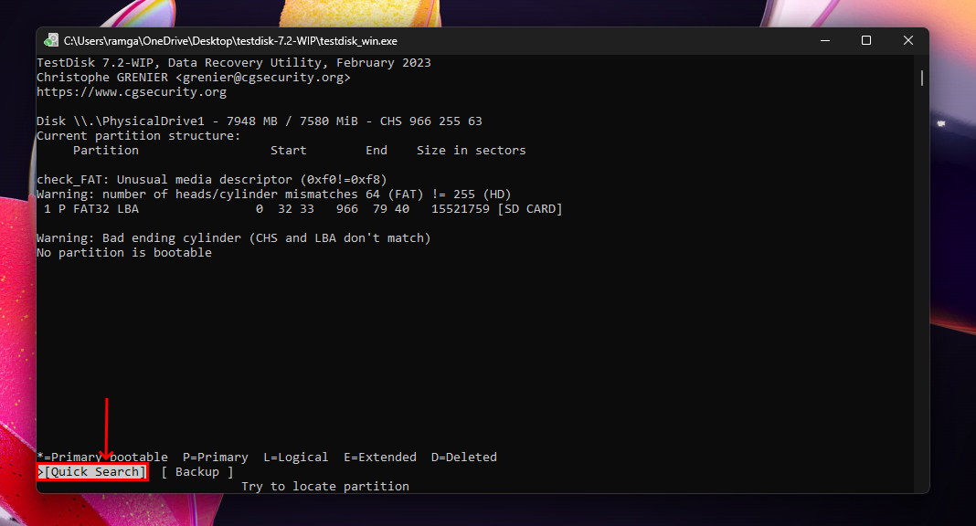The image size is (976, 526).
Task: Click the 'L=Logical' legend entry
Action: pyautogui.click(x=296, y=457)
